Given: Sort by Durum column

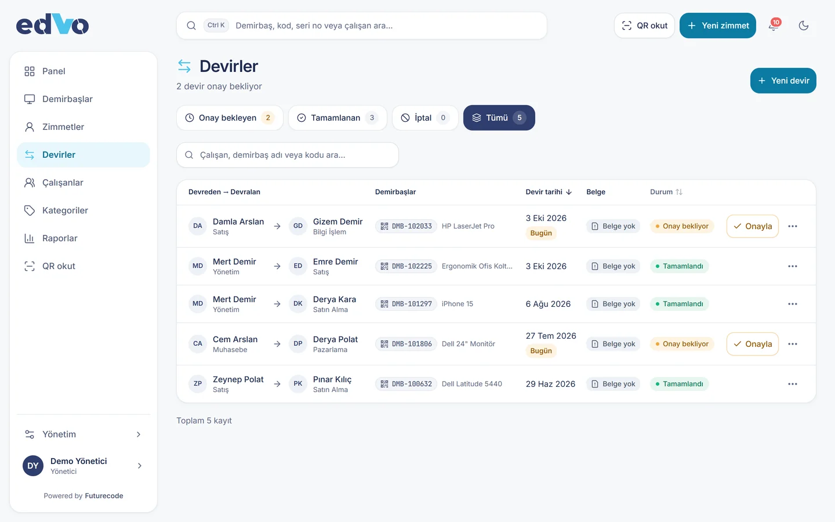Looking at the screenshot, I should (666, 192).
